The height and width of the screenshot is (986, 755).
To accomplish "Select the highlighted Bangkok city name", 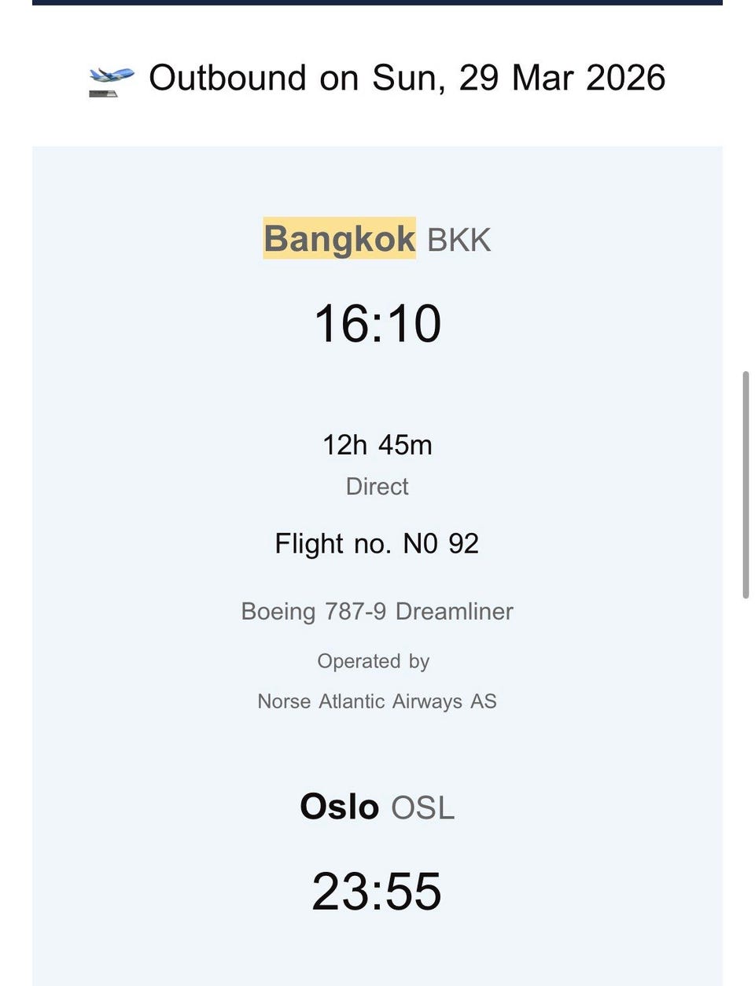I will click(x=339, y=238).
